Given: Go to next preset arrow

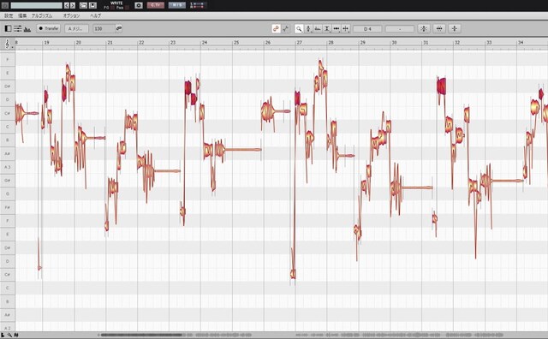Looking at the screenshot, I should (73, 6).
